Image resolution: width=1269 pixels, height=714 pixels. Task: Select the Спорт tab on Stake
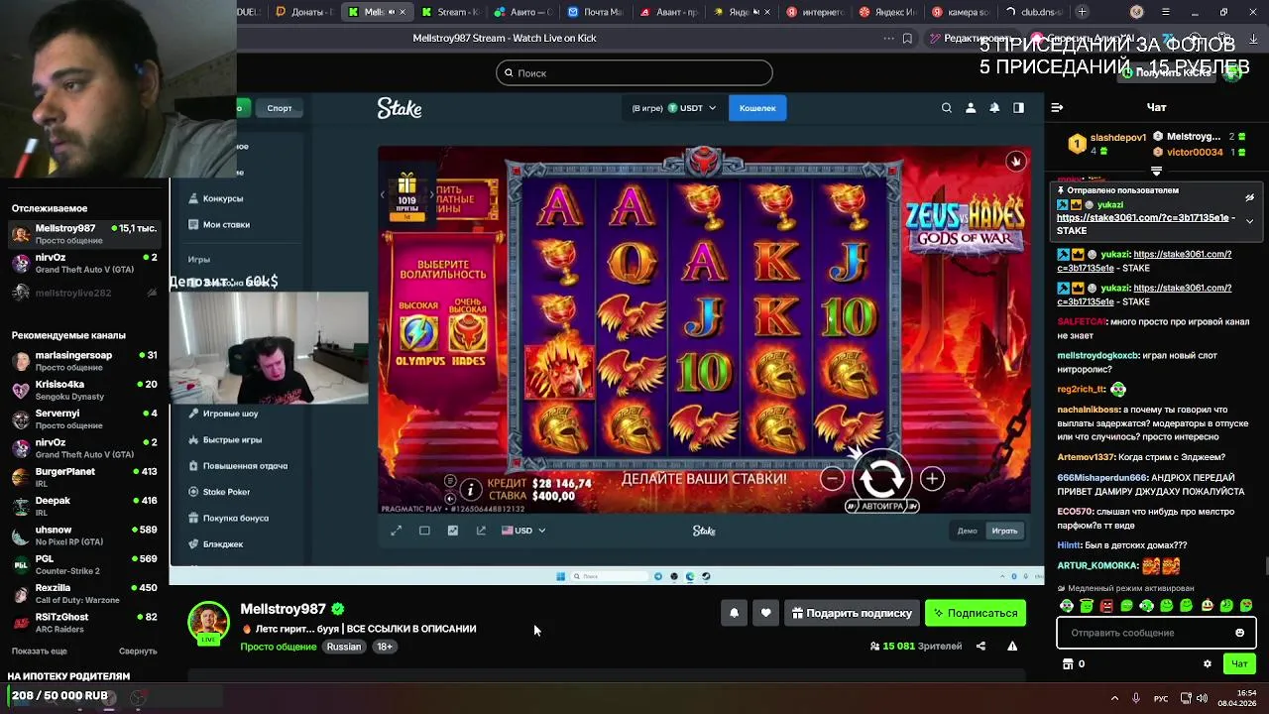pos(280,108)
